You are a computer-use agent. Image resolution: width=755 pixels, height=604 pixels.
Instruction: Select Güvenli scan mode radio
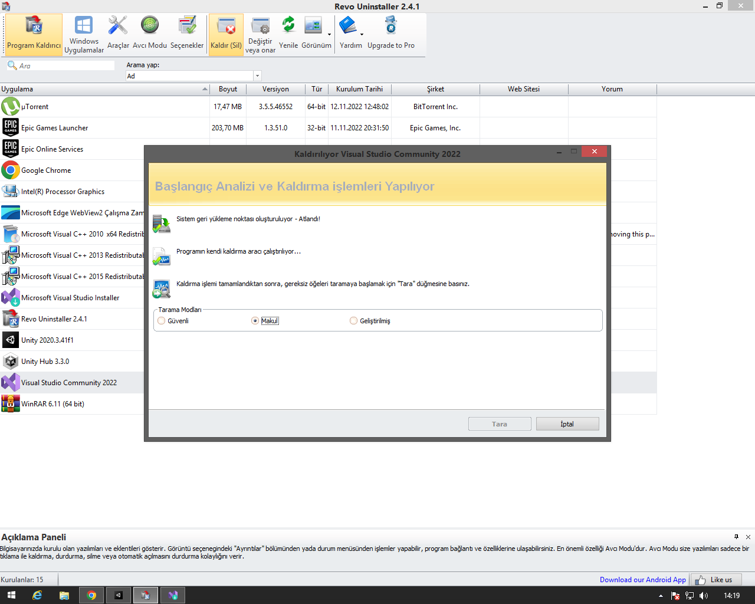pyautogui.click(x=162, y=321)
